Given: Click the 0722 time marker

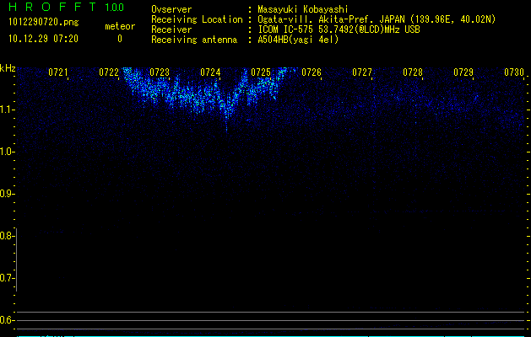Looking at the screenshot, I should [109, 72].
